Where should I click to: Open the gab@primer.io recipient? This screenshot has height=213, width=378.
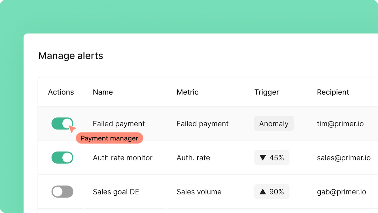coord(341,192)
